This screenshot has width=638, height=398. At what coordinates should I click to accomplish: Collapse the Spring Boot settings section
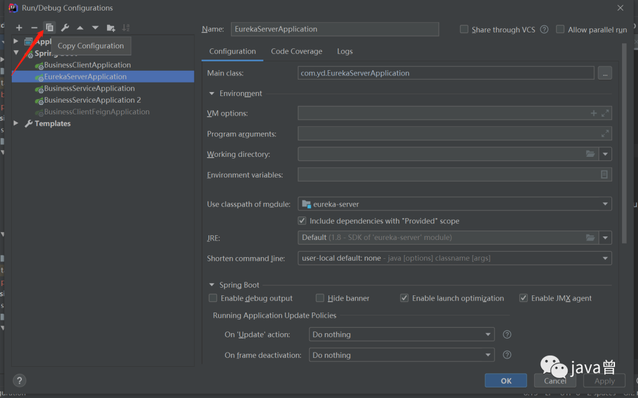211,285
